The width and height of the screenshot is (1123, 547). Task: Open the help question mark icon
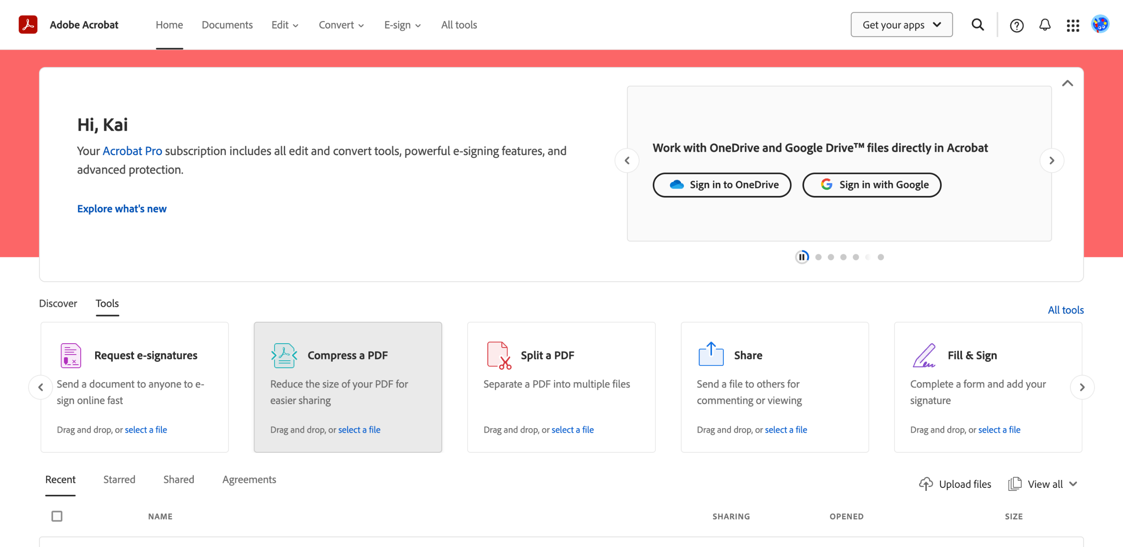pyautogui.click(x=1016, y=25)
